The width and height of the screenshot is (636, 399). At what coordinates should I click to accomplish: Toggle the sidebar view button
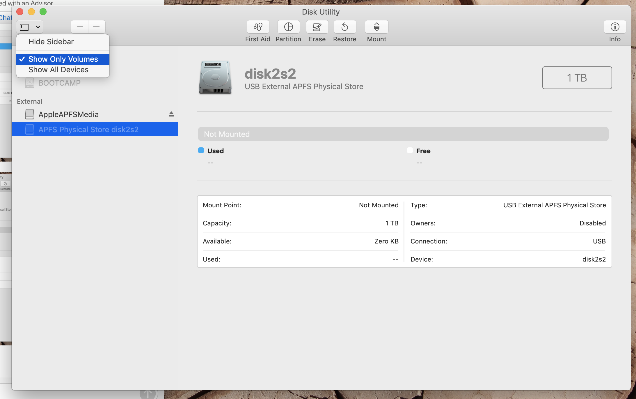pyautogui.click(x=24, y=27)
